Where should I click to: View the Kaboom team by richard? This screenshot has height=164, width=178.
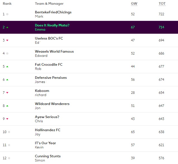pos(42,91)
